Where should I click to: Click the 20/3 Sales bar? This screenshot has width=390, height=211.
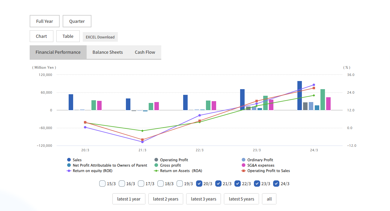(x=71, y=102)
